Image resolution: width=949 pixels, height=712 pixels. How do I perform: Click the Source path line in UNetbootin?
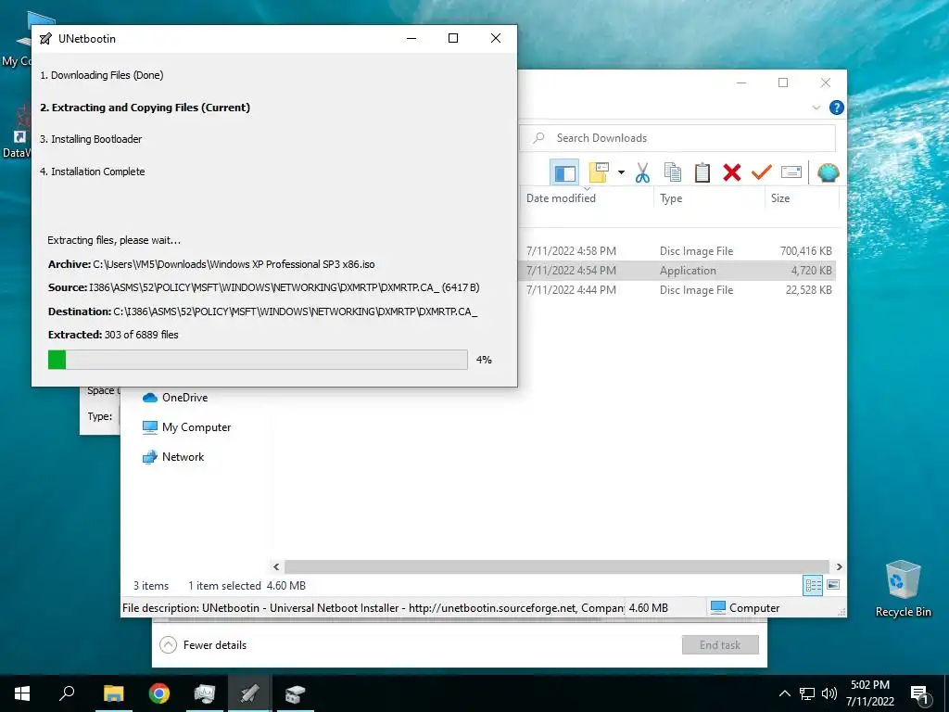(264, 287)
